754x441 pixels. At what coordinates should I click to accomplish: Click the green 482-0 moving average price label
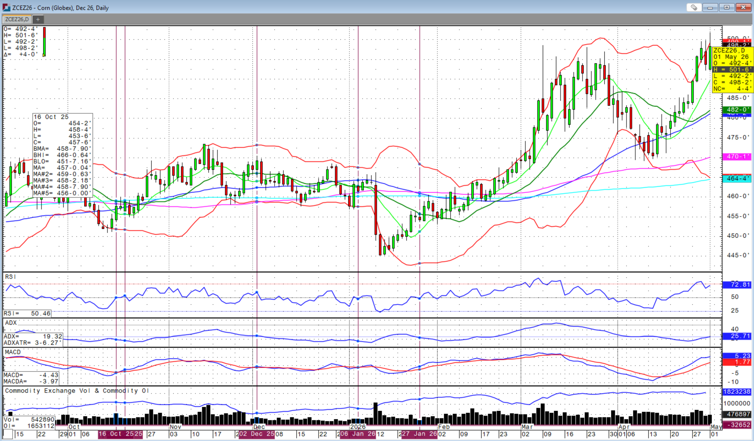pos(737,110)
